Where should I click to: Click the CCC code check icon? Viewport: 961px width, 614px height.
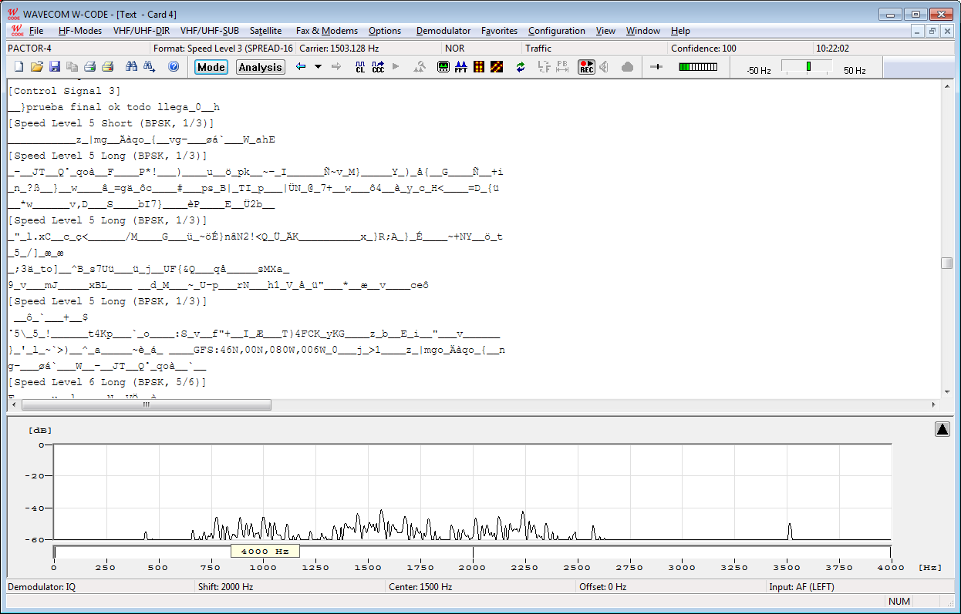click(x=378, y=67)
